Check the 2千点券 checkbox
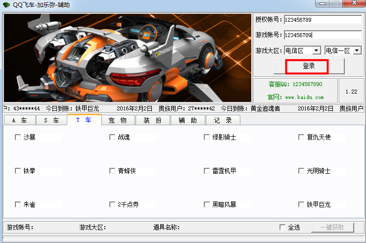This screenshot has height=243, width=366. (x=112, y=204)
